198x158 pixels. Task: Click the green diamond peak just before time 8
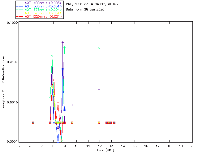(52, 56)
